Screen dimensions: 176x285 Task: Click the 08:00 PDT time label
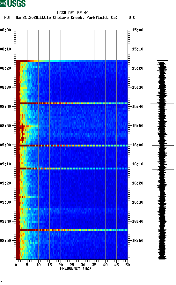pyautogui.click(x=6, y=30)
